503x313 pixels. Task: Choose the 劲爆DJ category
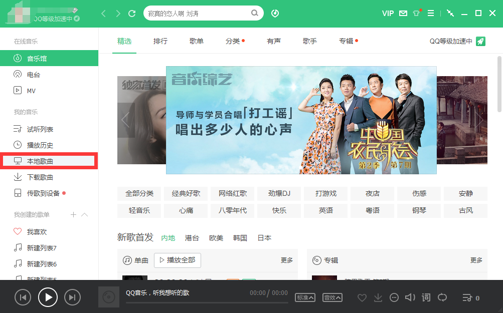point(279,193)
